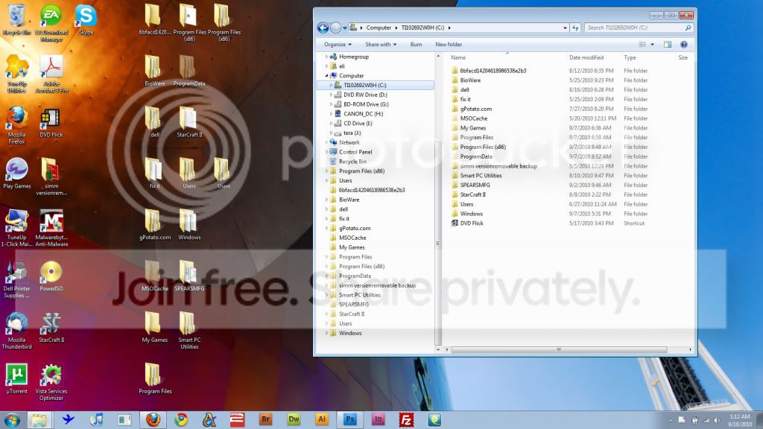Select Recycle Bin in navigation pane
Image resolution: width=763 pixels, height=429 pixels.
click(352, 162)
